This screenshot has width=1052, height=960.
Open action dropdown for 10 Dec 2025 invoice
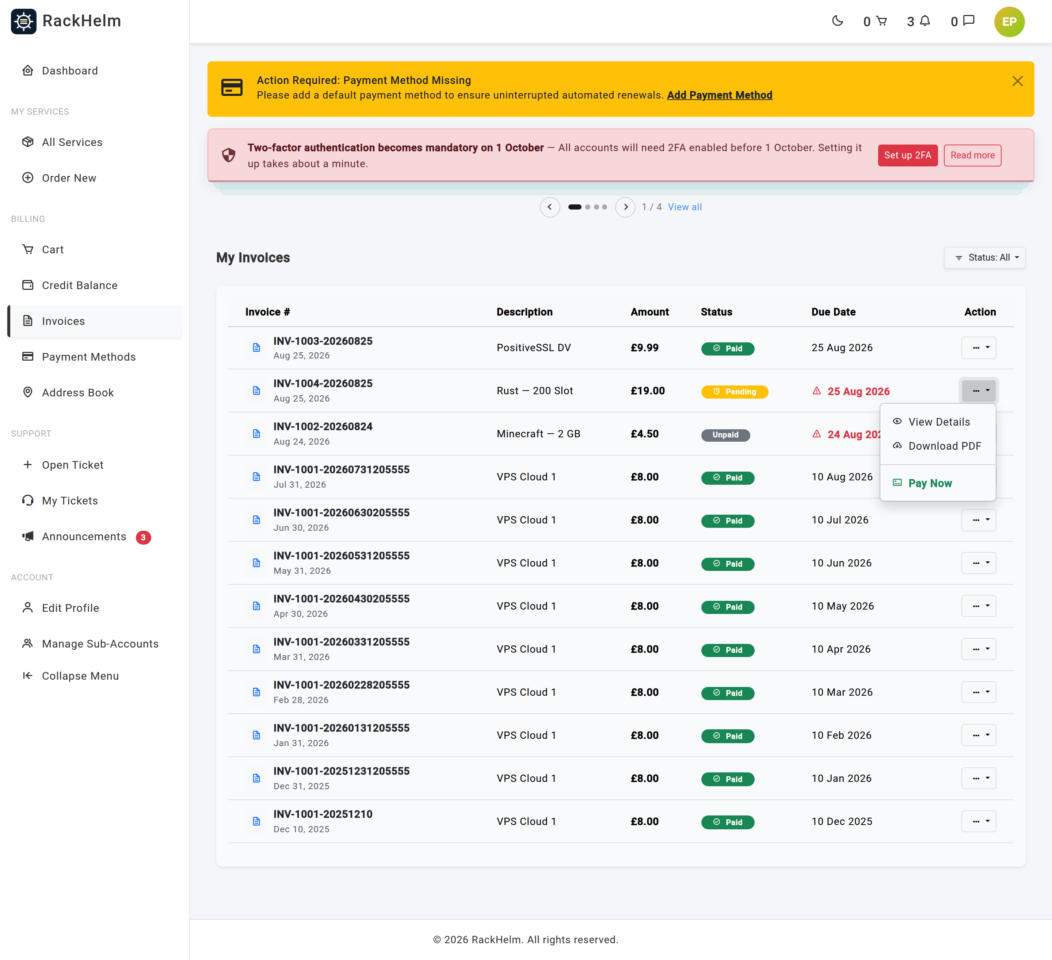(979, 822)
